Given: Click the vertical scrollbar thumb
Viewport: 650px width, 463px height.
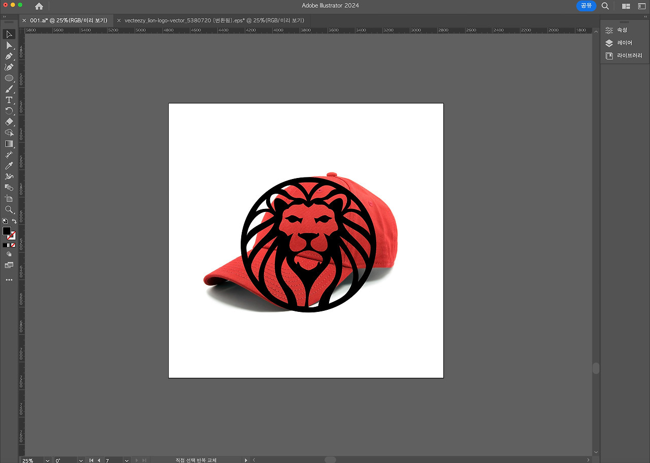Looking at the screenshot, I should [x=596, y=369].
